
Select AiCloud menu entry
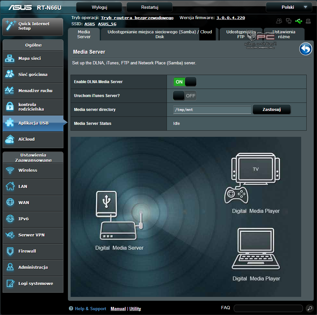33,139
